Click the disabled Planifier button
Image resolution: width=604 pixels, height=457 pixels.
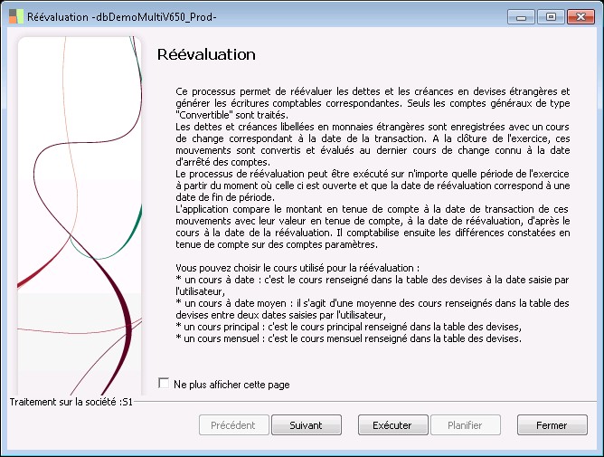pyautogui.click(x=466, y=425)
